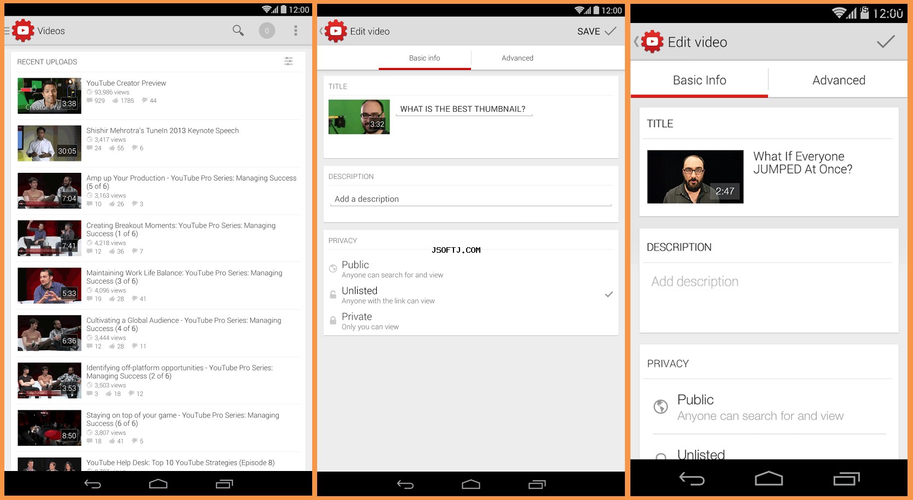The image size is (913, 500).
Task: Tap the YouTube Creator logo in Videos header
Action: (23, 31)
